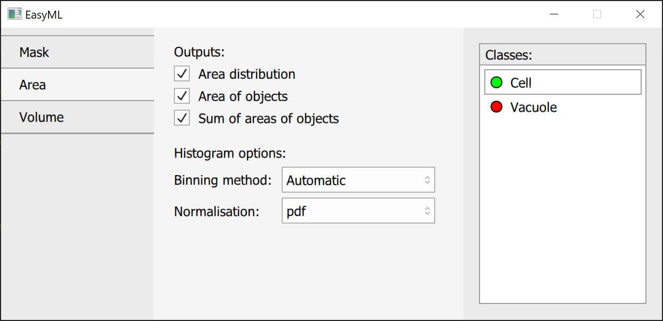Click the Binning method up-down arrows
Viewport: 663px width, 321px height.
click(x=427, y=180)
